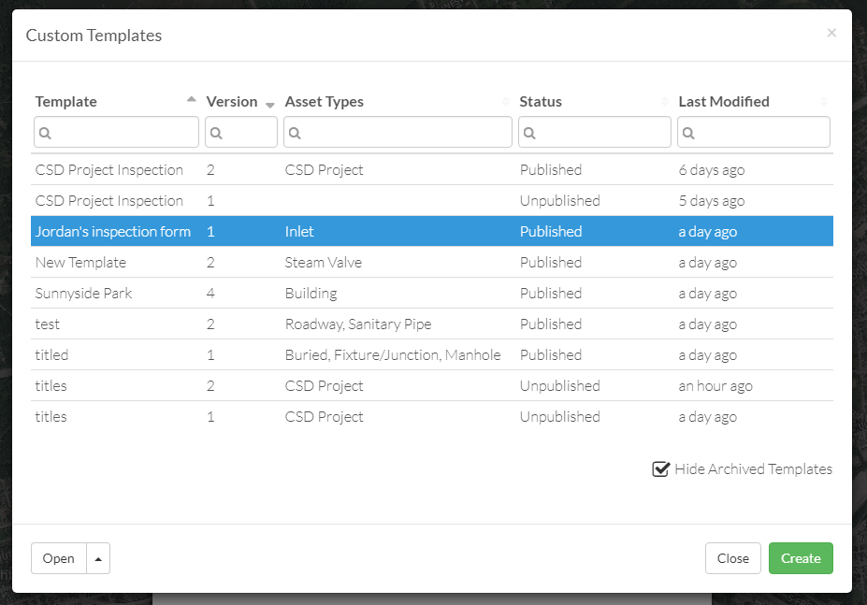Click the Status column sort icon

(665, 101)
